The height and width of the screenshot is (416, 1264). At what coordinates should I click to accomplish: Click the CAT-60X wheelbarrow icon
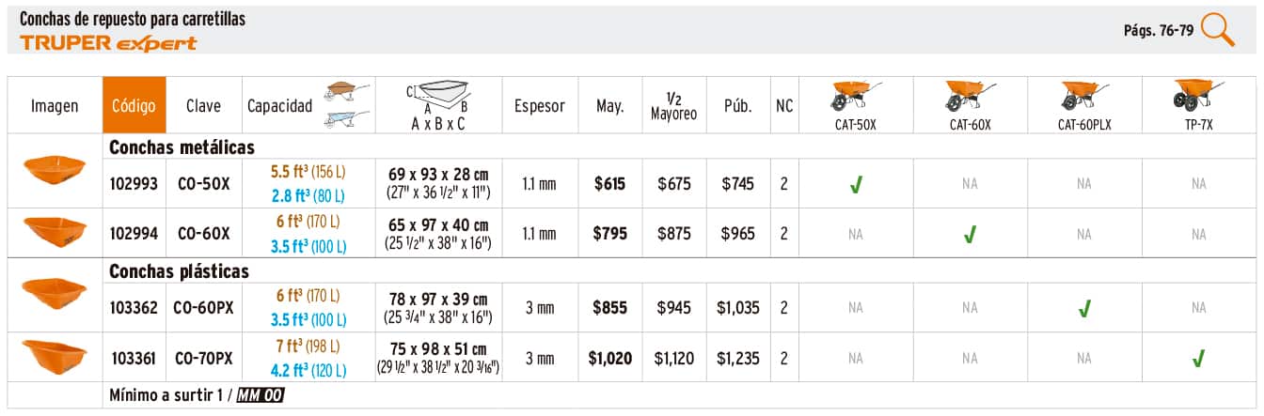(969, 96)
